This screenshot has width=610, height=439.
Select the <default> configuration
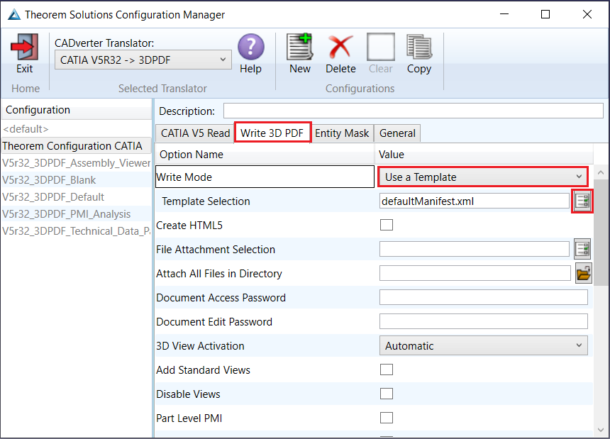coord(77,128)
